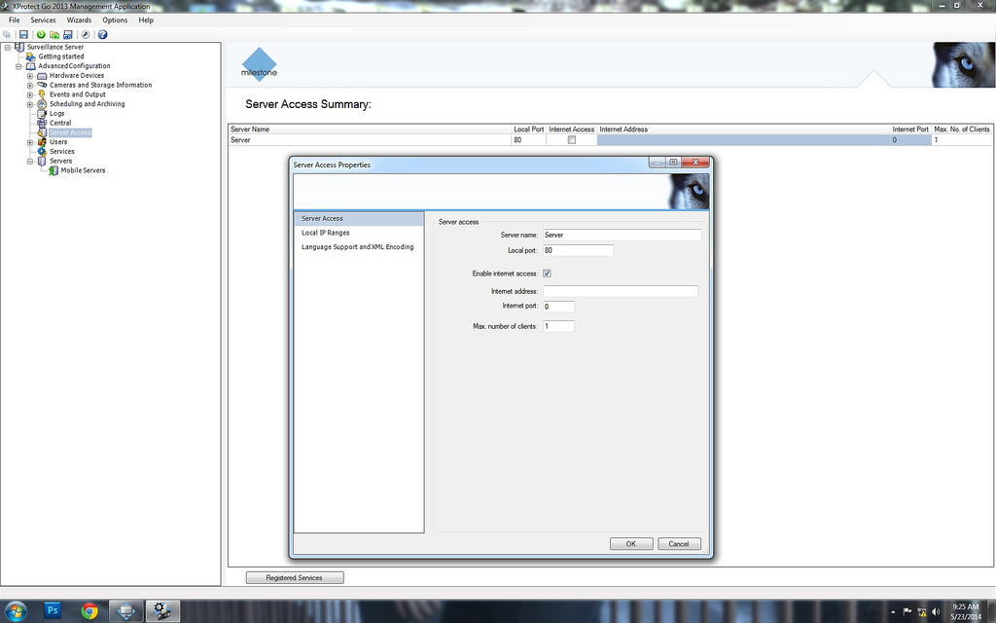996x623 pixels.
Task: Open the Services menu
Action: pyautogui.click(x=43, y=20)
